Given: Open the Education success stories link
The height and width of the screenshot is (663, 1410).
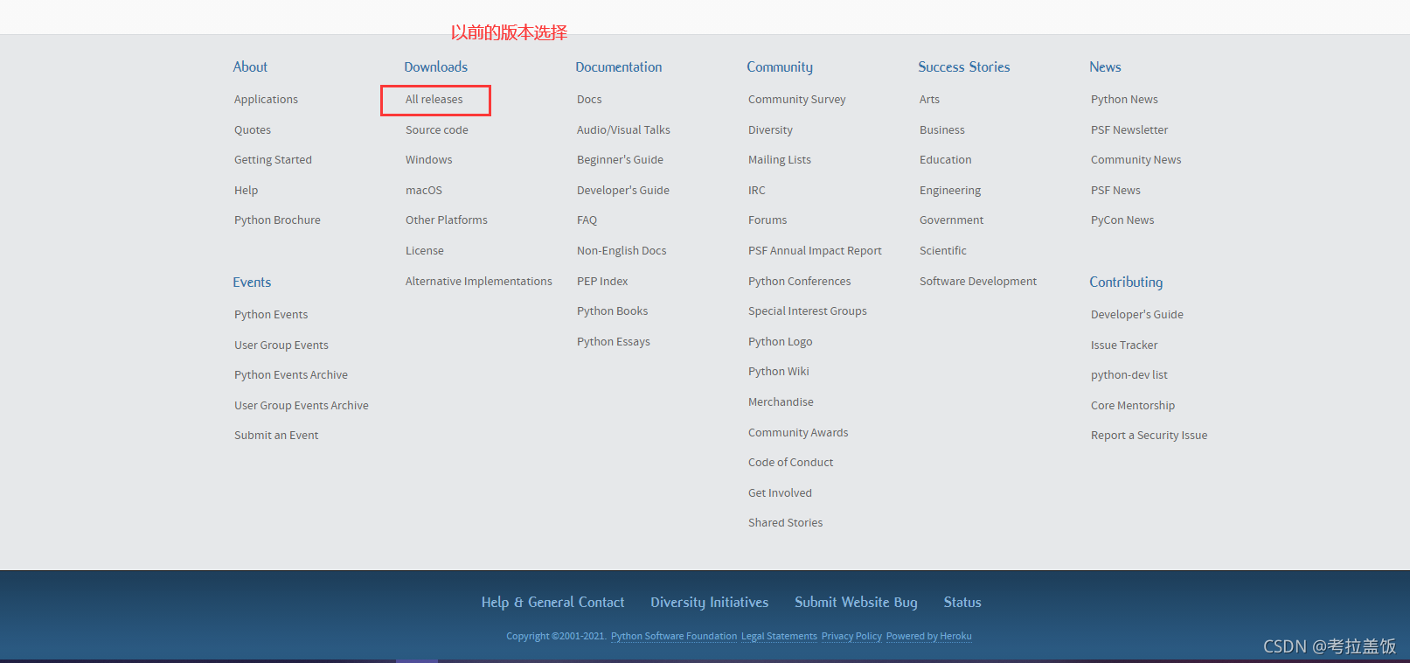Looking at the screenshot, I should 946,160.
